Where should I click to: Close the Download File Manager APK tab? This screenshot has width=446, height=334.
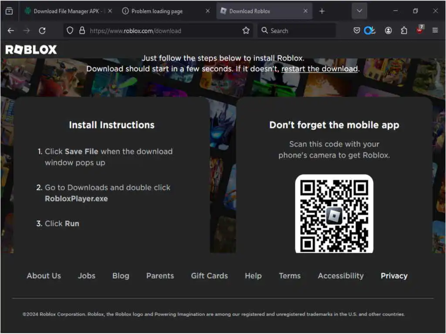(110, 11)
